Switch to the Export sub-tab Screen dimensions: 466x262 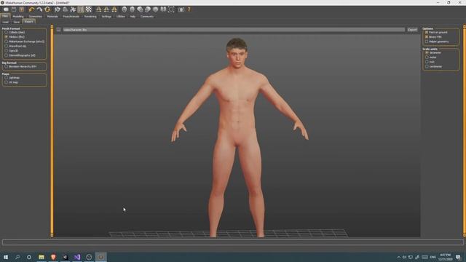(29, 22)
